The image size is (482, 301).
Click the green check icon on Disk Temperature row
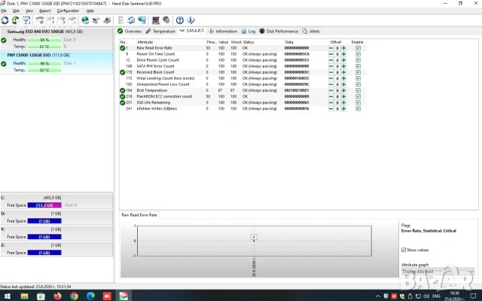(122, 90)
